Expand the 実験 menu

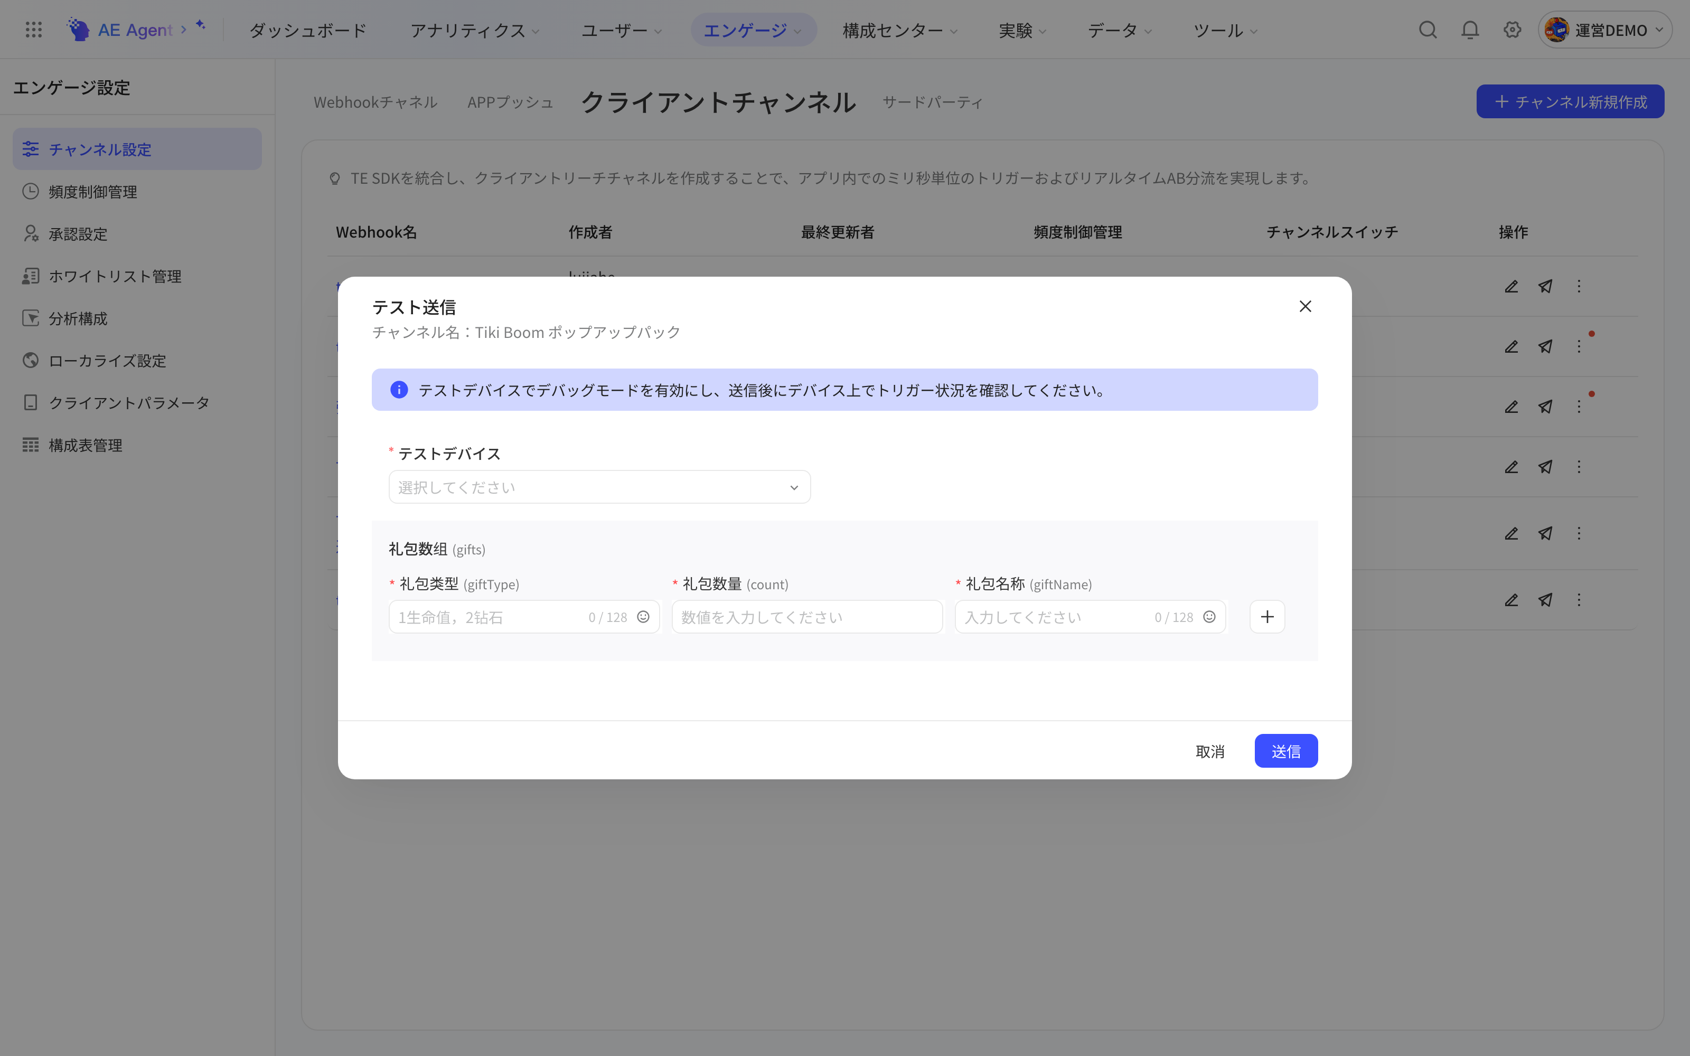coord(1022,30)
